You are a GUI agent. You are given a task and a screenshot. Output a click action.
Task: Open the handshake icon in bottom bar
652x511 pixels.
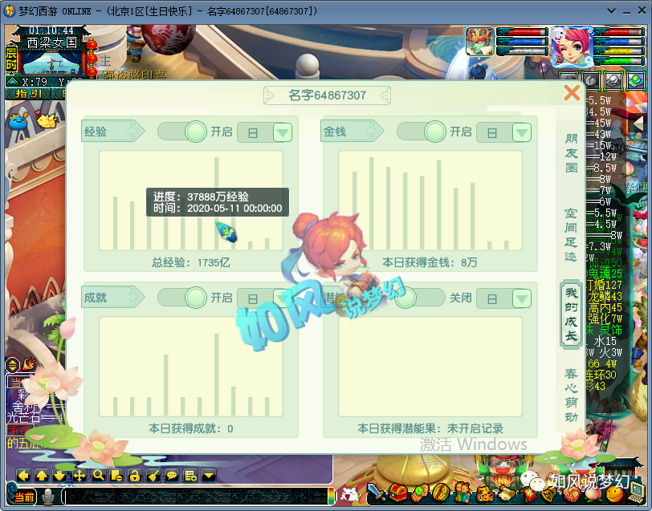(x=572, y=494)
